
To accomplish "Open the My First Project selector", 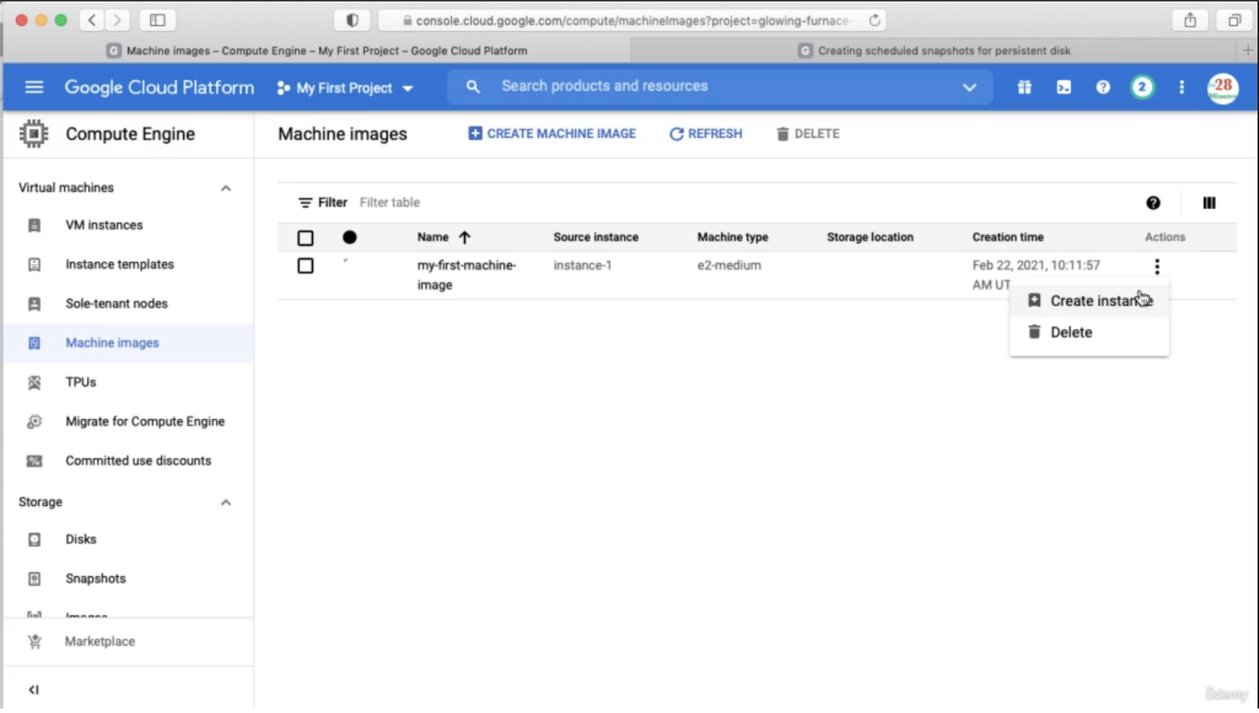I will click(x=345, y=88).
